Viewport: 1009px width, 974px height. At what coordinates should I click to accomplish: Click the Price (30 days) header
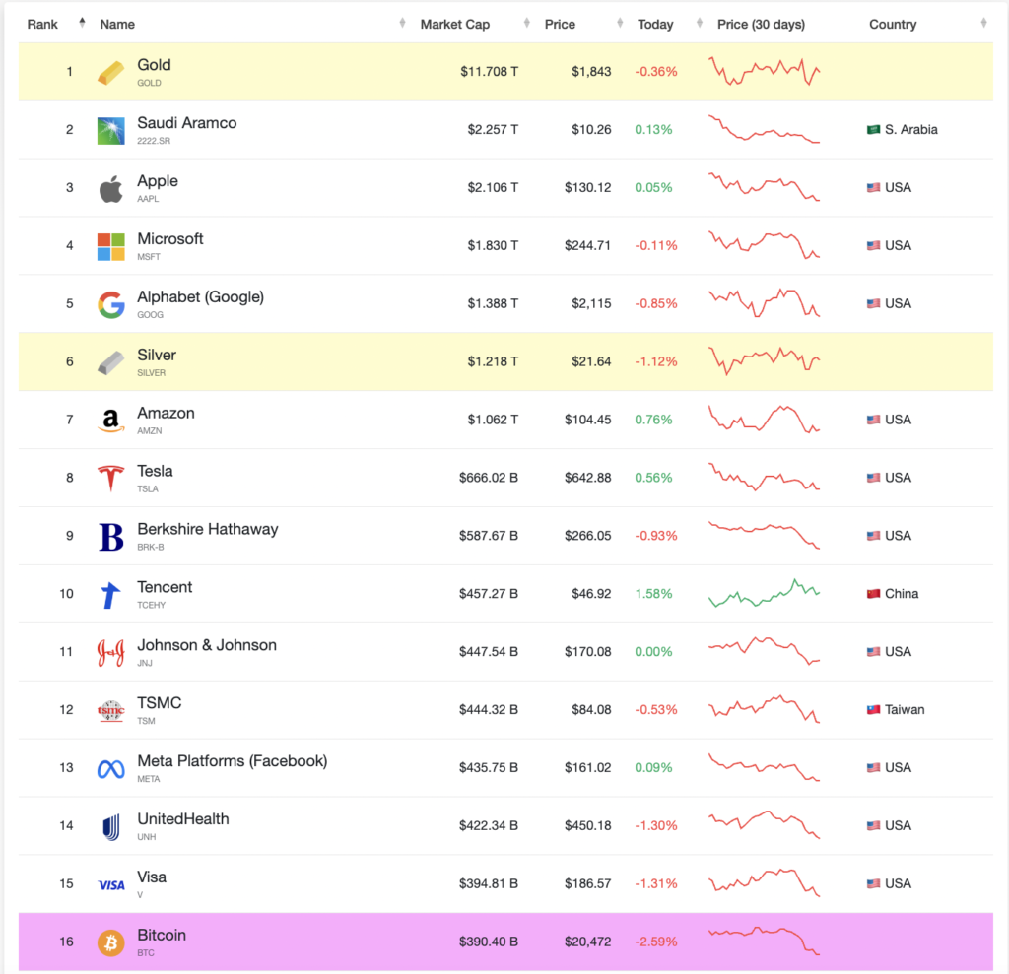point(761,24)
